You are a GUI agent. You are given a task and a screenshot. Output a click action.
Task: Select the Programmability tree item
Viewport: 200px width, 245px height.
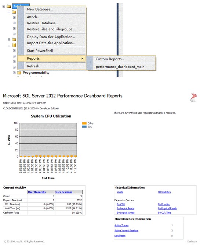(36, 73)
